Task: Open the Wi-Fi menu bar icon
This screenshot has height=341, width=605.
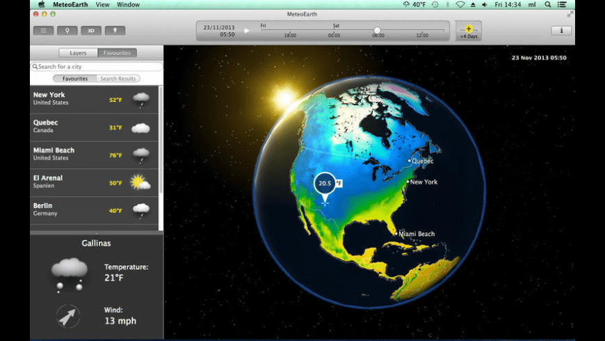Action: [x=460, y=5]
